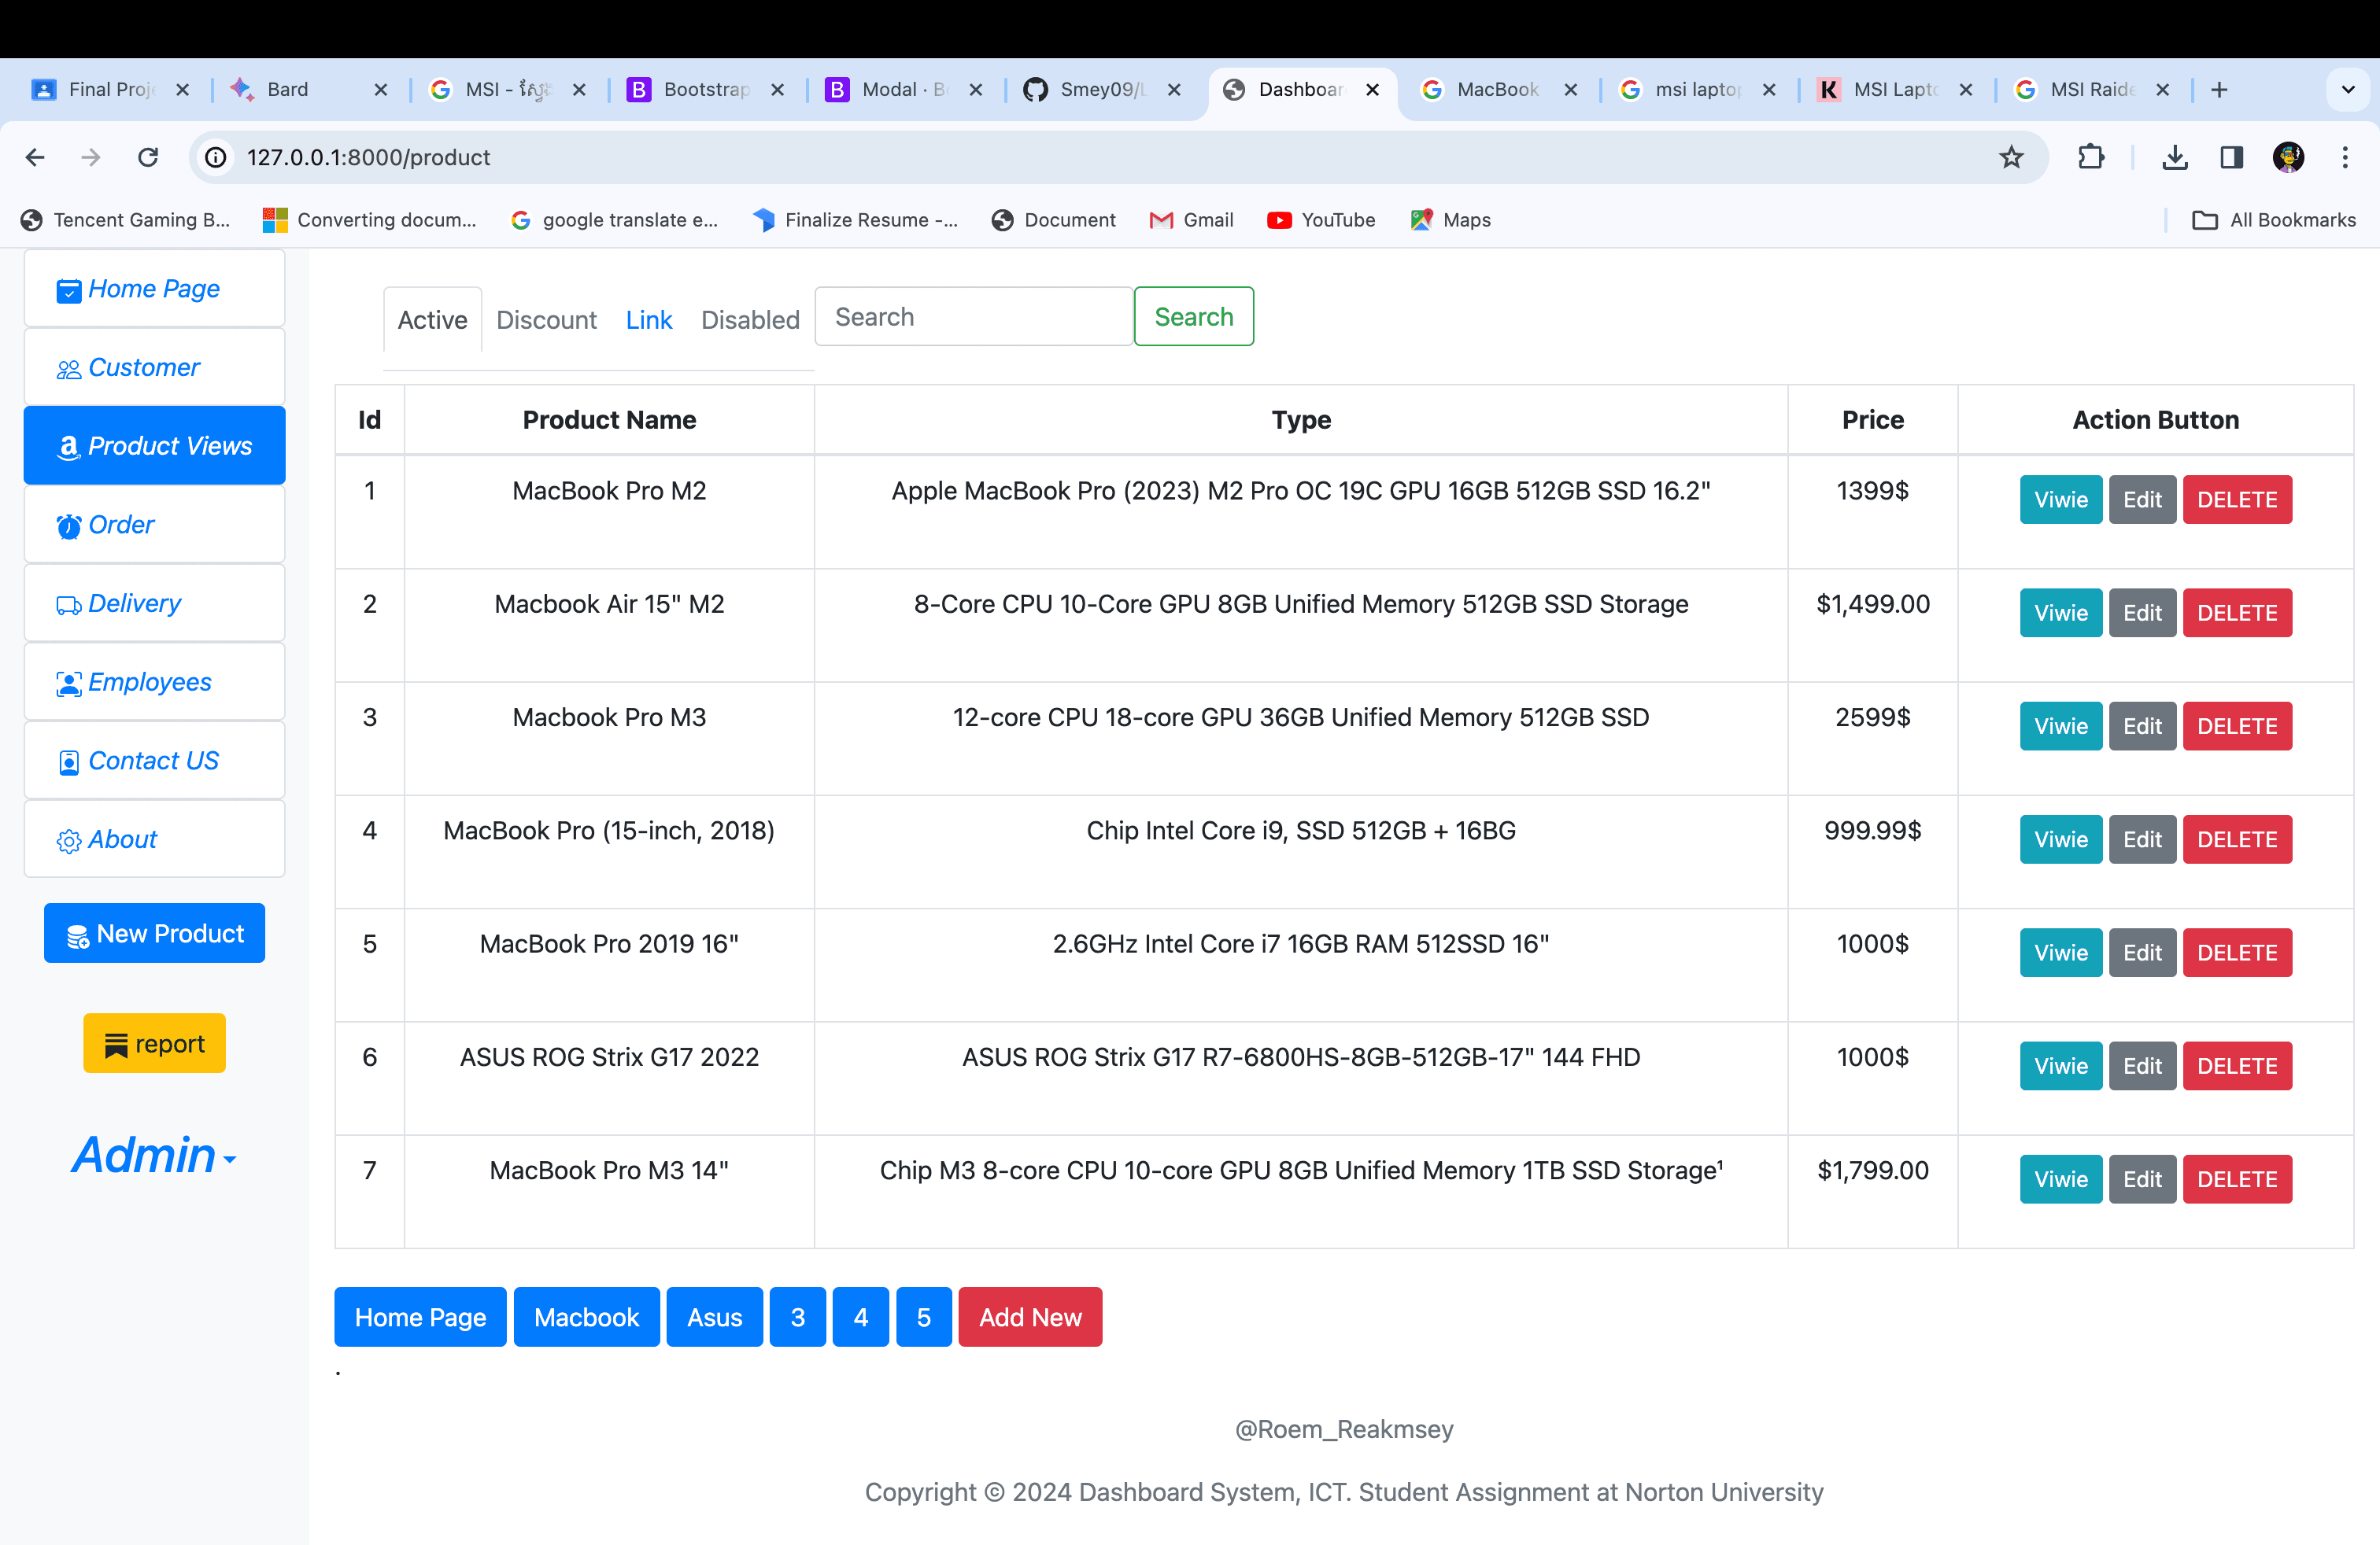
Task: Open the Order section via clock icon
Action: 68,525
